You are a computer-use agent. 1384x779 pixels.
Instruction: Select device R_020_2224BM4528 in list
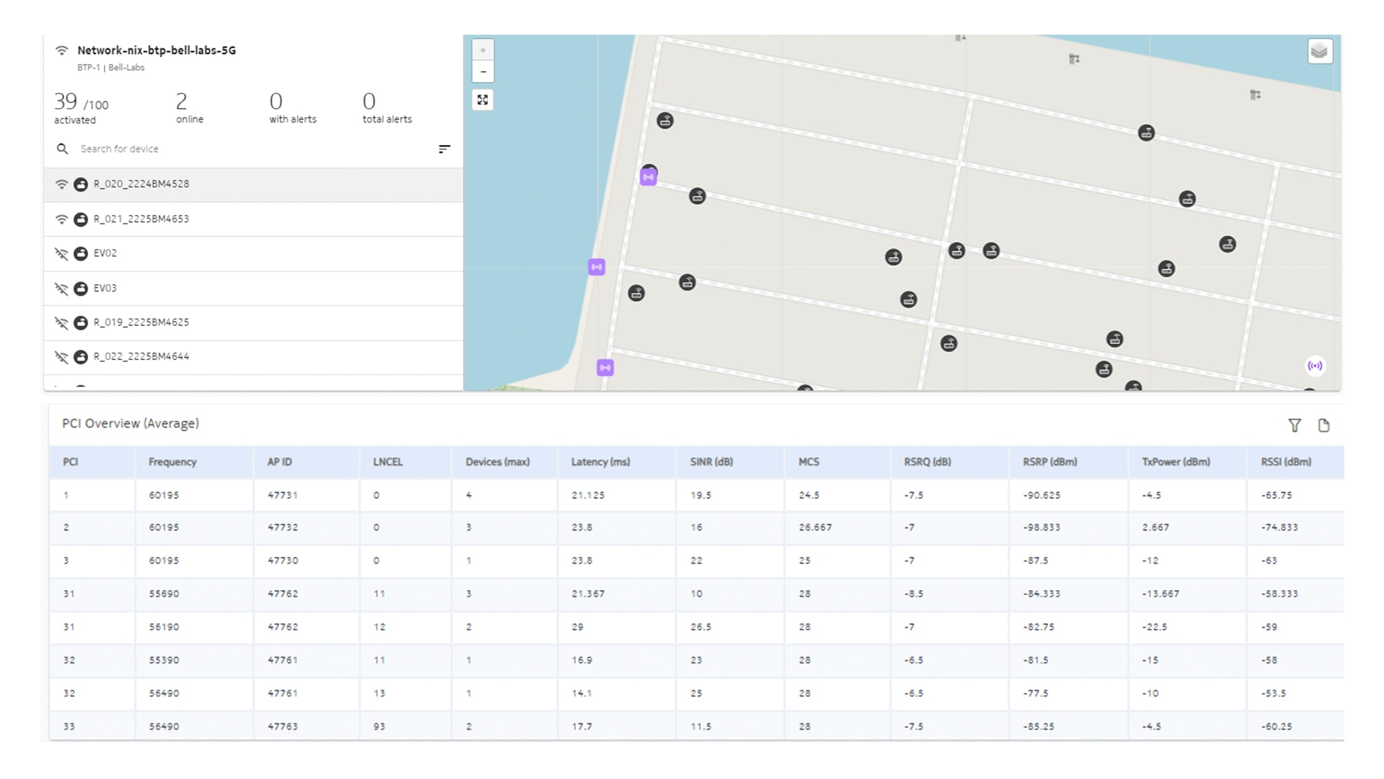pos(141,184)
